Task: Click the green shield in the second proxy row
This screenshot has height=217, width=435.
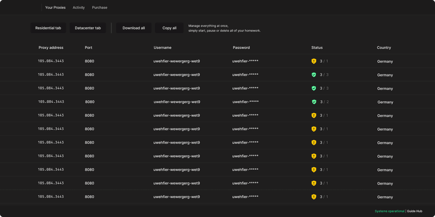Action: [x=314, y=75]
